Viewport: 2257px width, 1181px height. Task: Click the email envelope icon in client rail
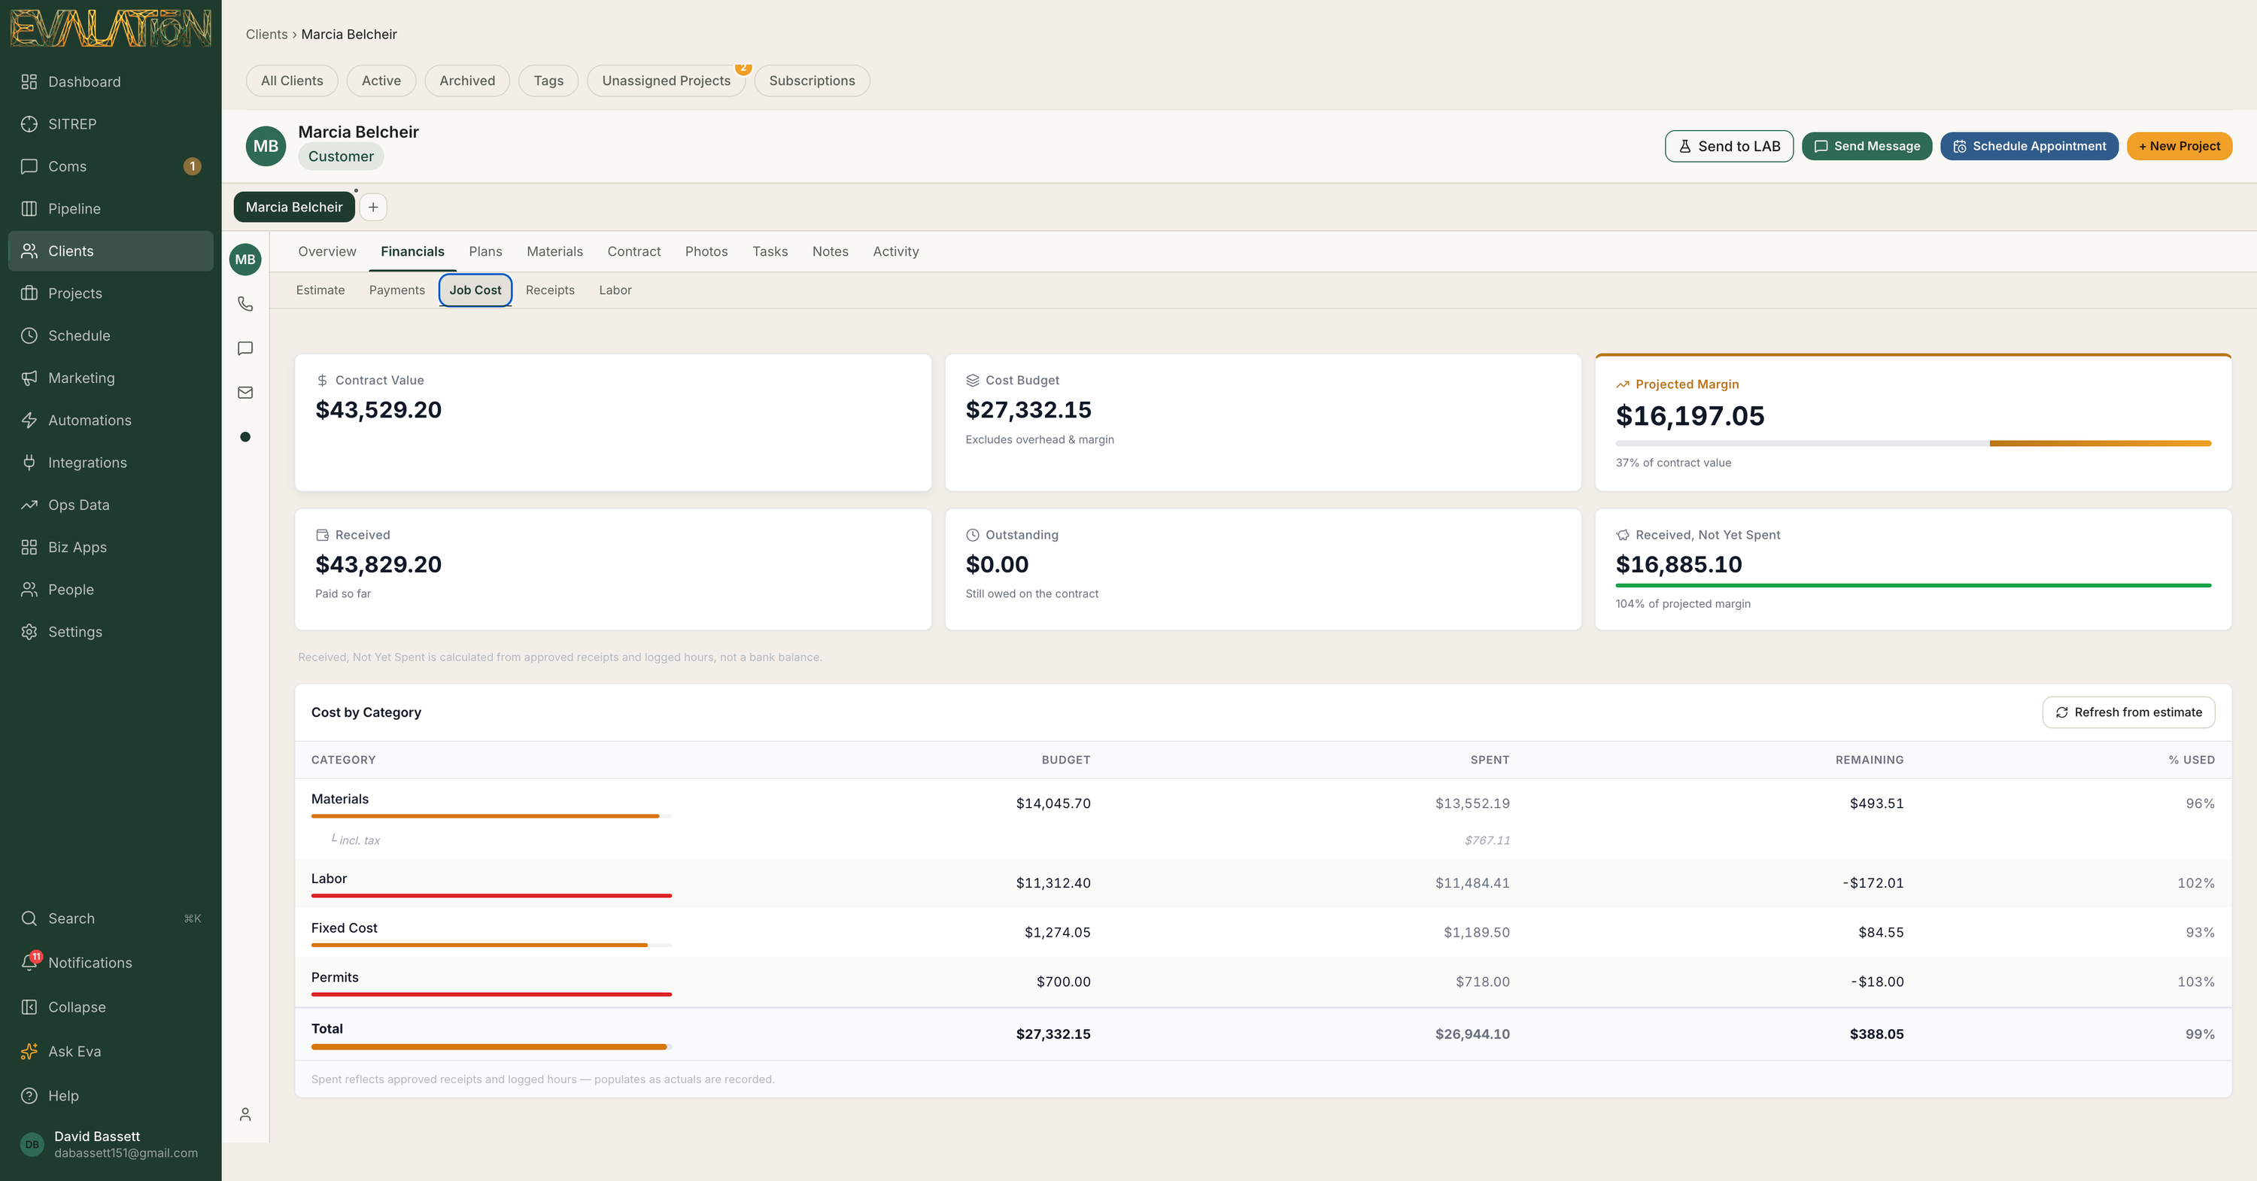[x=245, y=393]
